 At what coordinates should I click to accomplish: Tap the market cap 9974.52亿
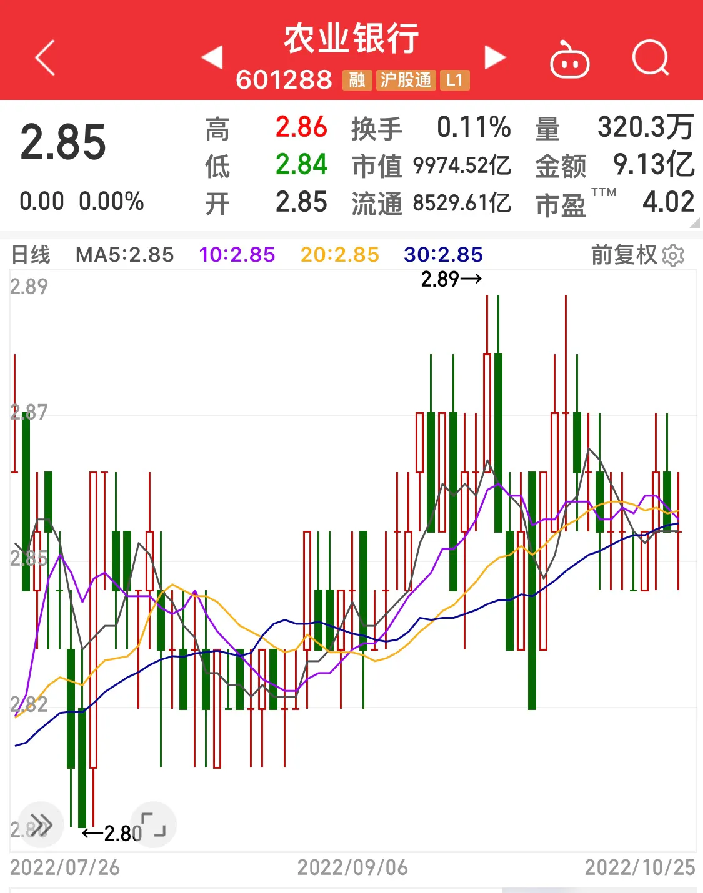pyautogui.click(x=462, y=165)
